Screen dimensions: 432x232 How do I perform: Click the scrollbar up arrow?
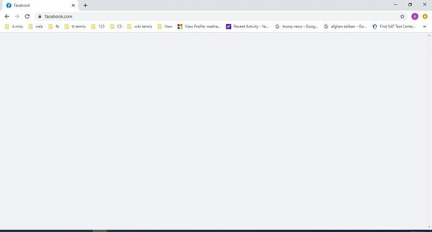point(430,36)
